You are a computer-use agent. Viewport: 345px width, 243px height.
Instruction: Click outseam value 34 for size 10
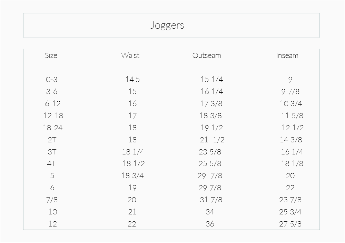tap(210, 212)
